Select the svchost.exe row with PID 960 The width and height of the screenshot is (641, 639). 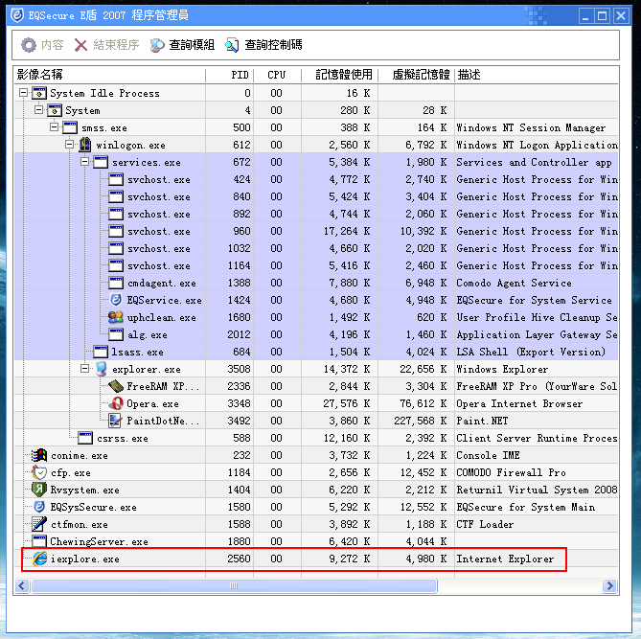pyautogui.click(x=316, y=231)
